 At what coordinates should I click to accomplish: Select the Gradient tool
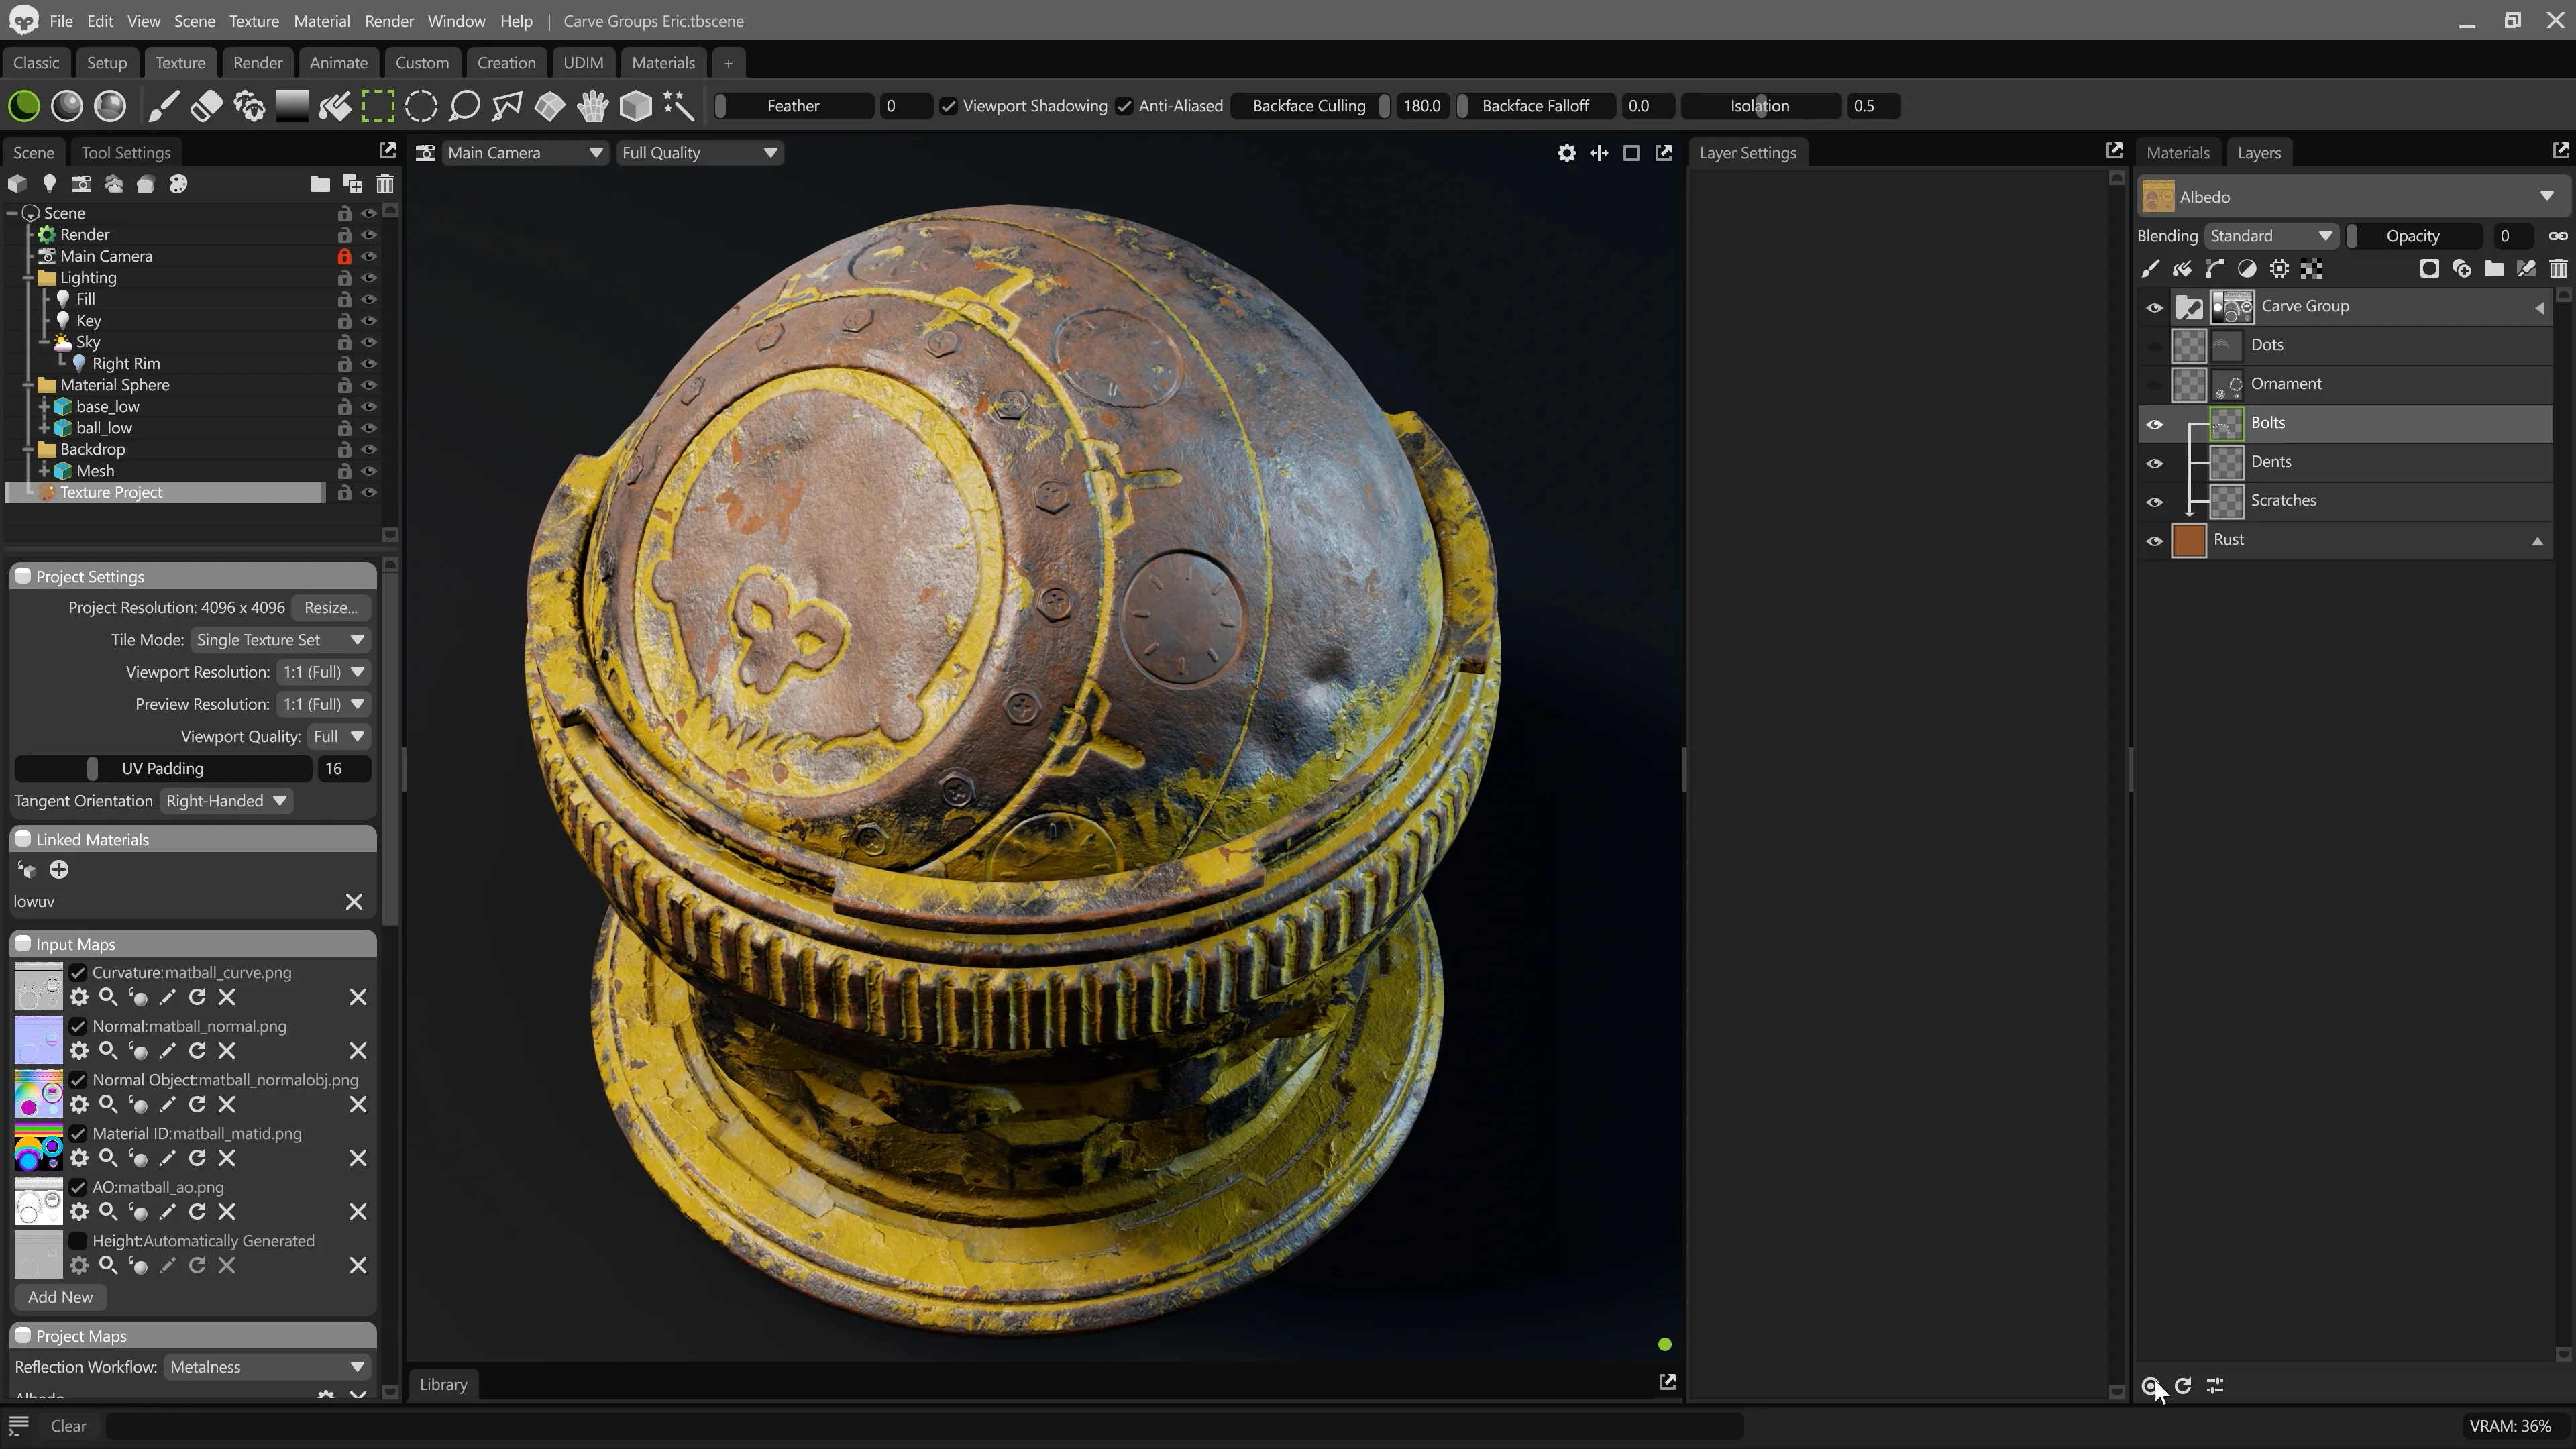pyautogui.click(x=292, y=106)
